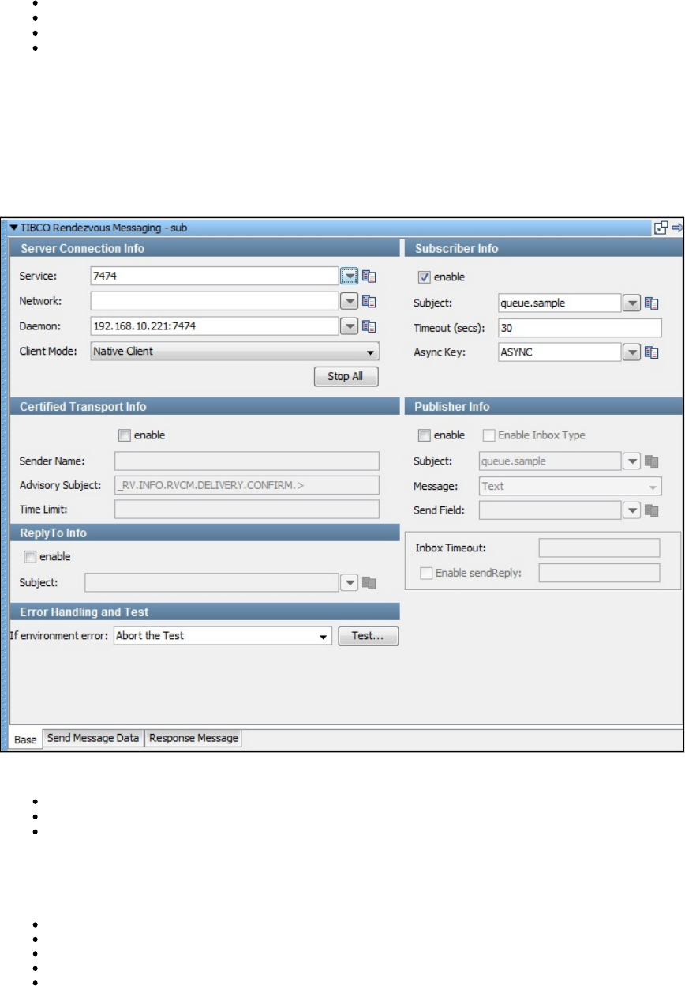Toggle ReplyTo Info enable checkbox

coord(30,556)
